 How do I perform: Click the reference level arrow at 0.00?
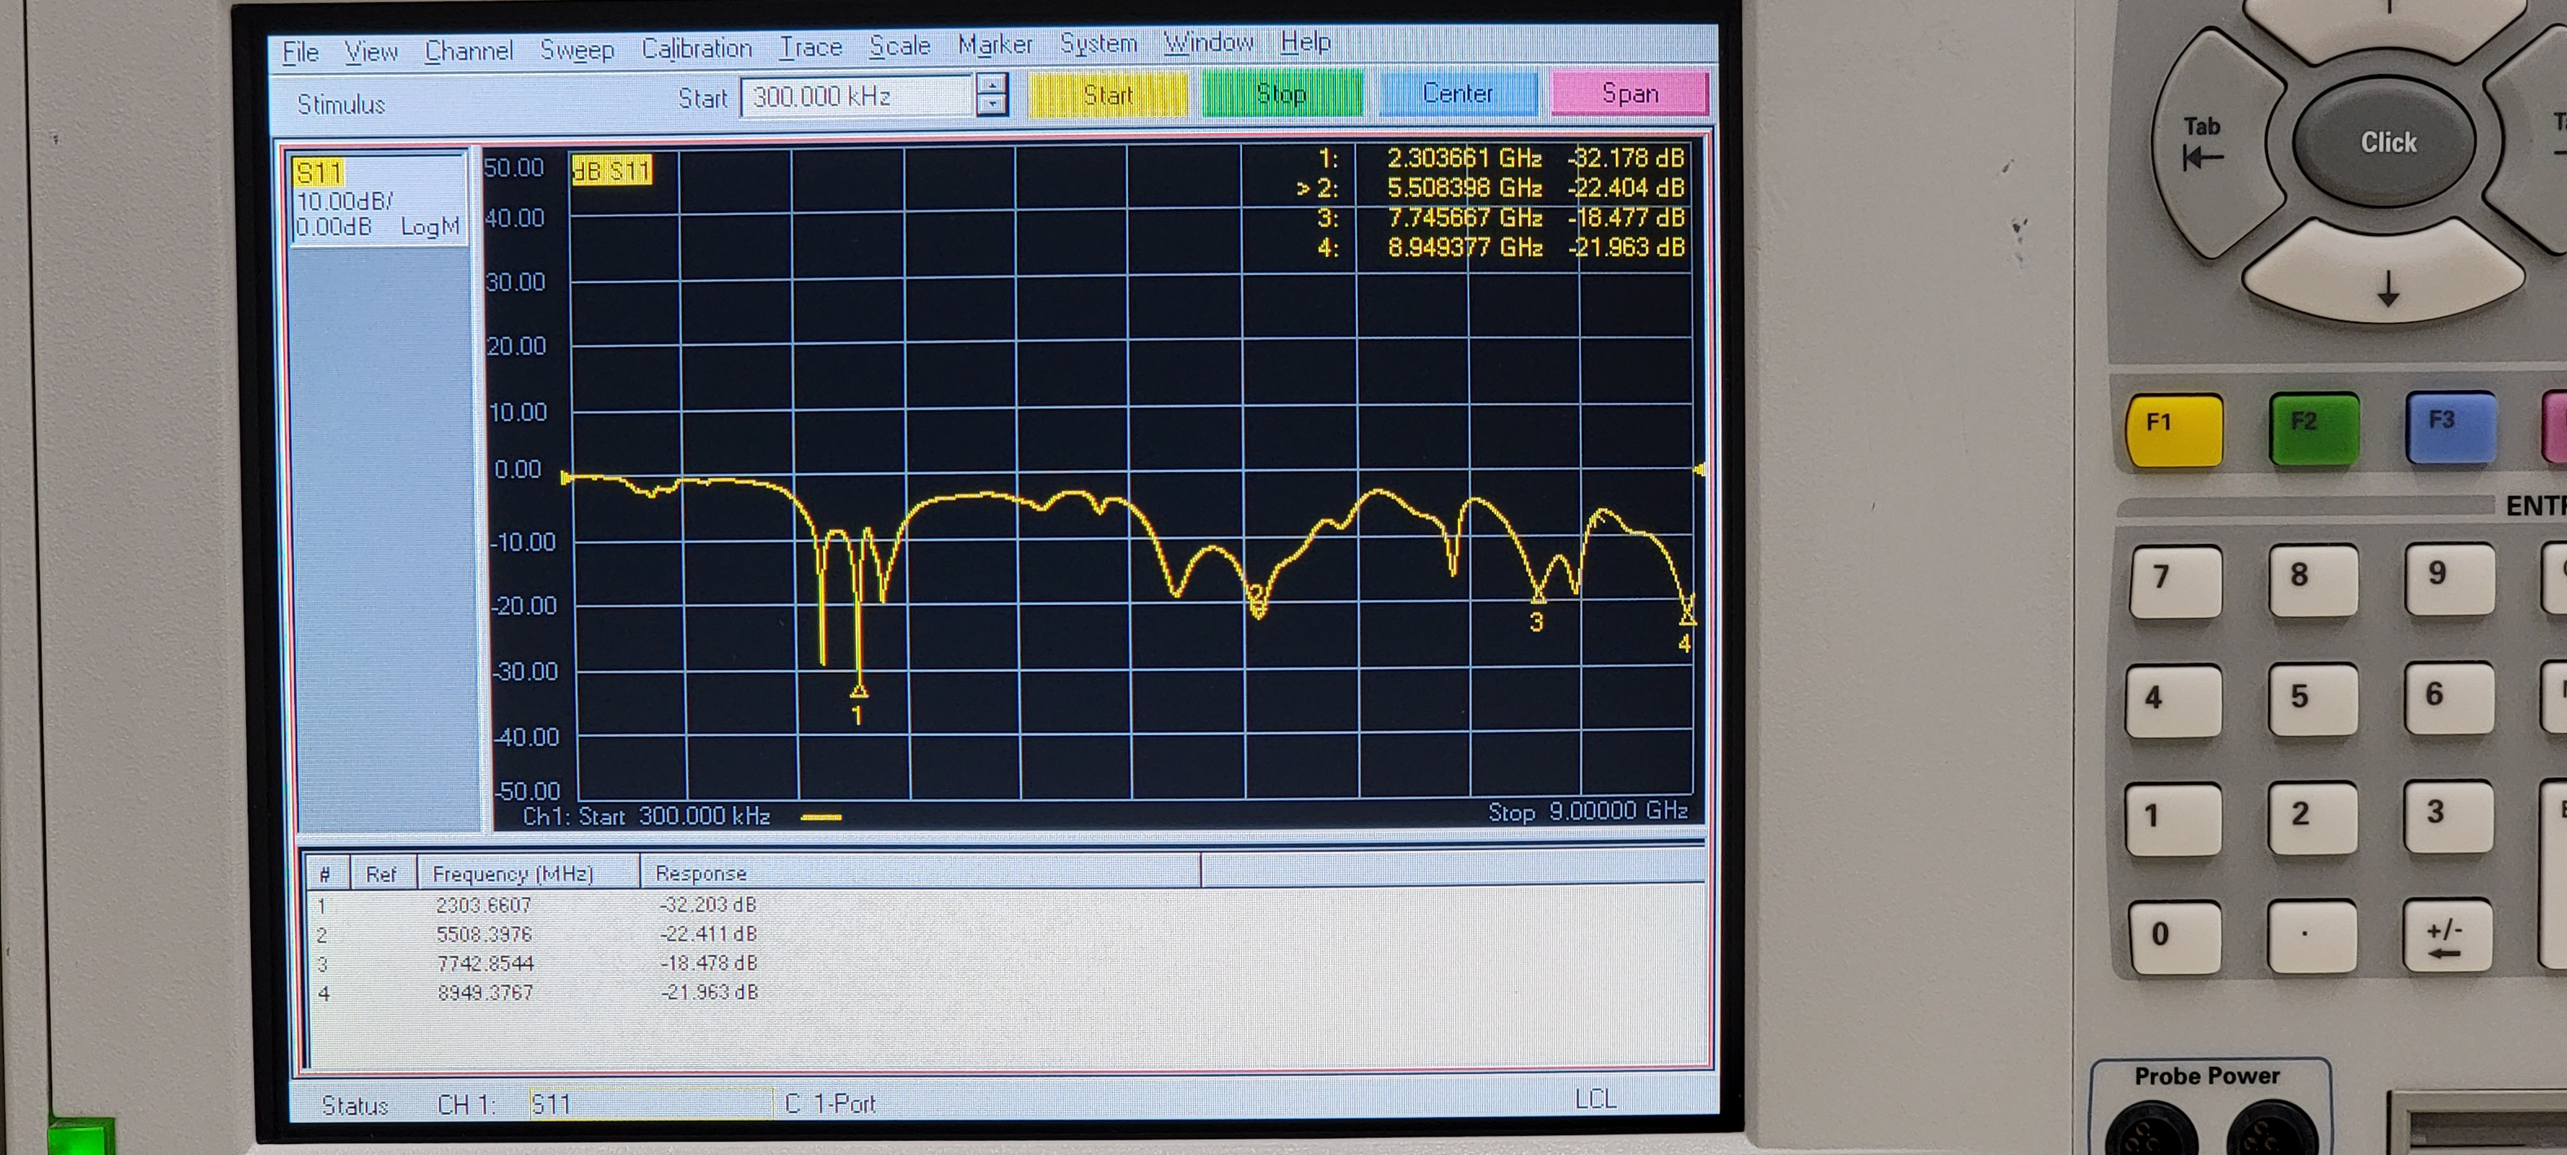click(x=566, y=478)
